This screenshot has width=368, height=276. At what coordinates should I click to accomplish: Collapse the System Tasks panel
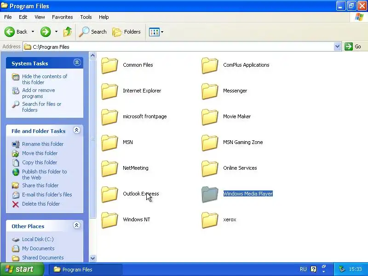[77, 63]
